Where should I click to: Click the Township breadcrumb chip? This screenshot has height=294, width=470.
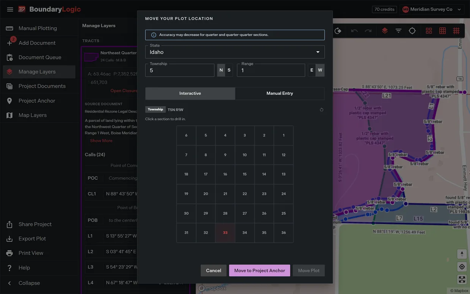coord(155,110)
